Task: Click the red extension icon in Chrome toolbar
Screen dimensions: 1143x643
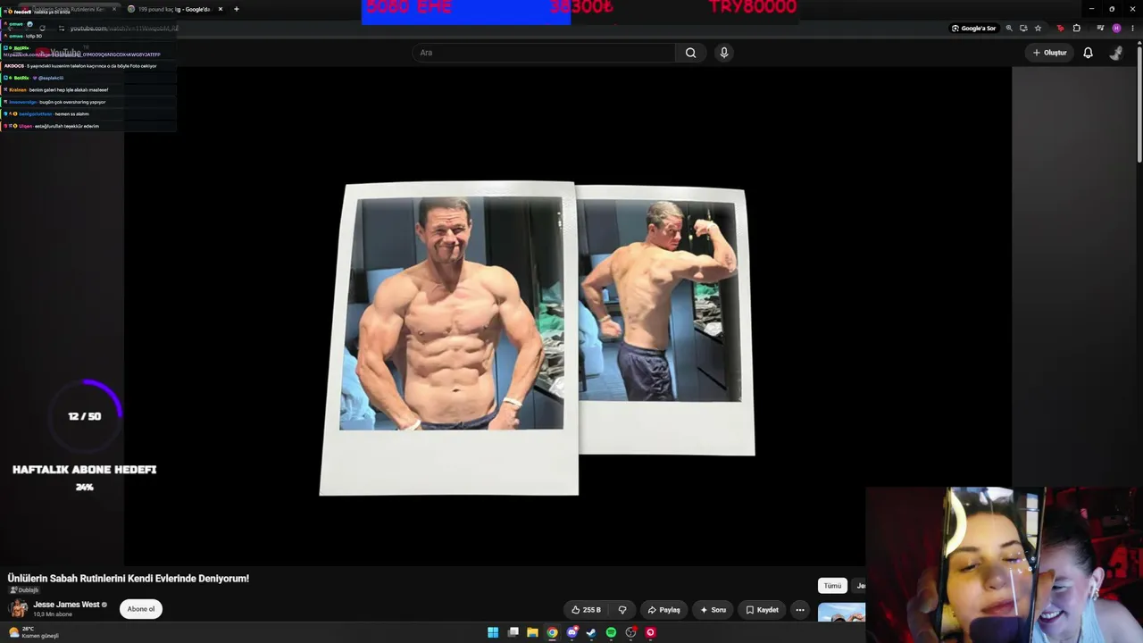Action: click(1060, 29)
